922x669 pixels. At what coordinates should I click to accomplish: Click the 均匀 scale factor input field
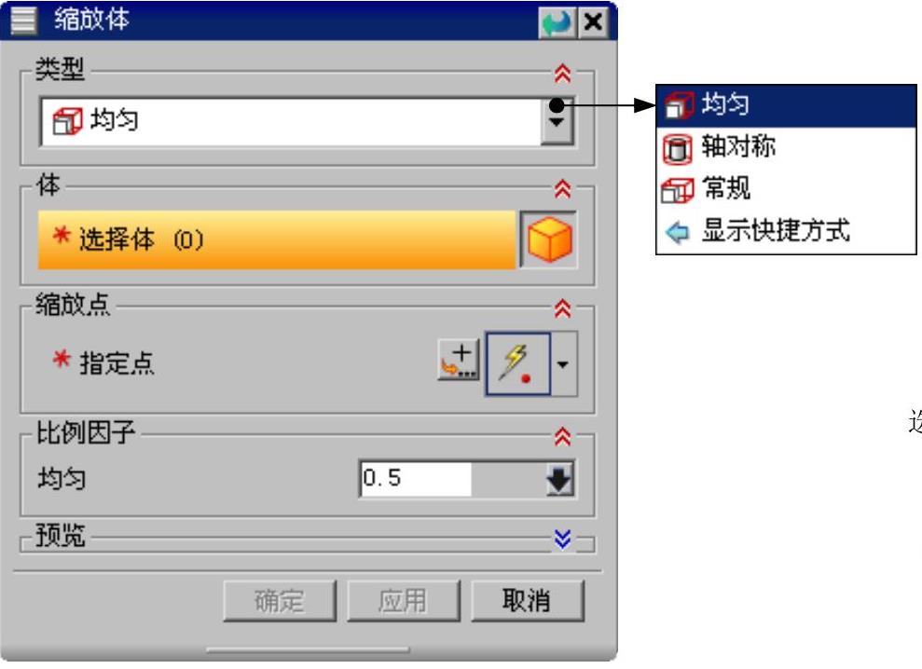click(x=415, y=479)
